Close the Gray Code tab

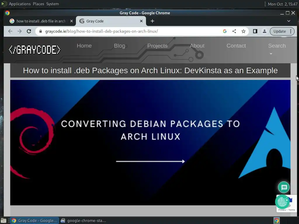pos(141,21)
